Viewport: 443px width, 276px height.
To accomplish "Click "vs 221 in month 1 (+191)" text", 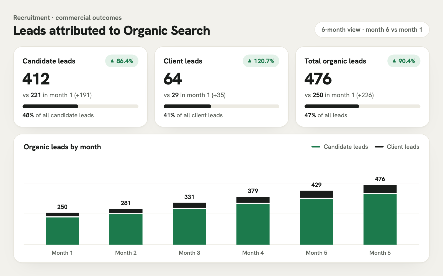I will tap(57, 95).
